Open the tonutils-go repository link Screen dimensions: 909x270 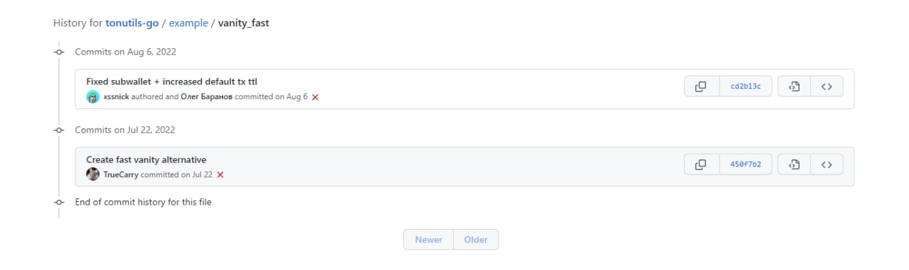coord(132,23)
